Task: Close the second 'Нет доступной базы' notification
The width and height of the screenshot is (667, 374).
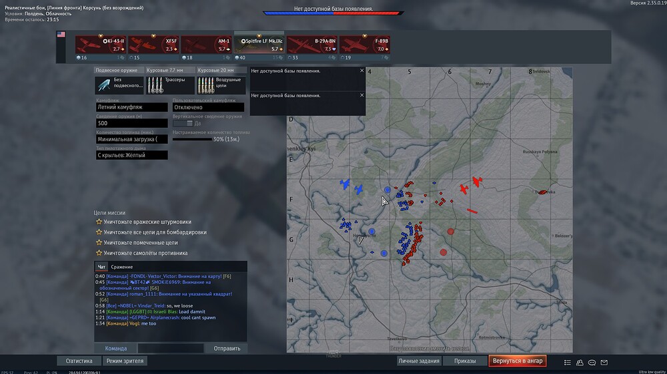Action: pos(362,95)
